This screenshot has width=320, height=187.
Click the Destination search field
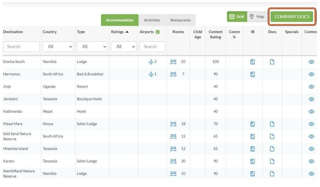click(x=21, y=46)
